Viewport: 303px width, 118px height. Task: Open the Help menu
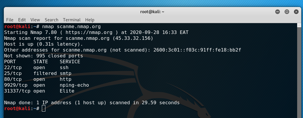pos(90,20)
